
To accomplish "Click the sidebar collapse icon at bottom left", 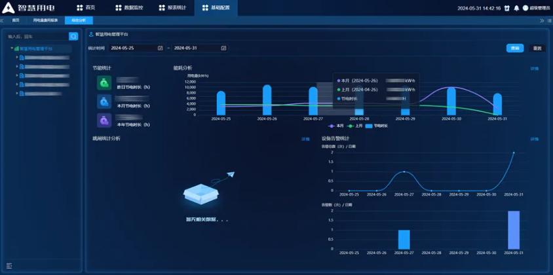I will (9, 265).
